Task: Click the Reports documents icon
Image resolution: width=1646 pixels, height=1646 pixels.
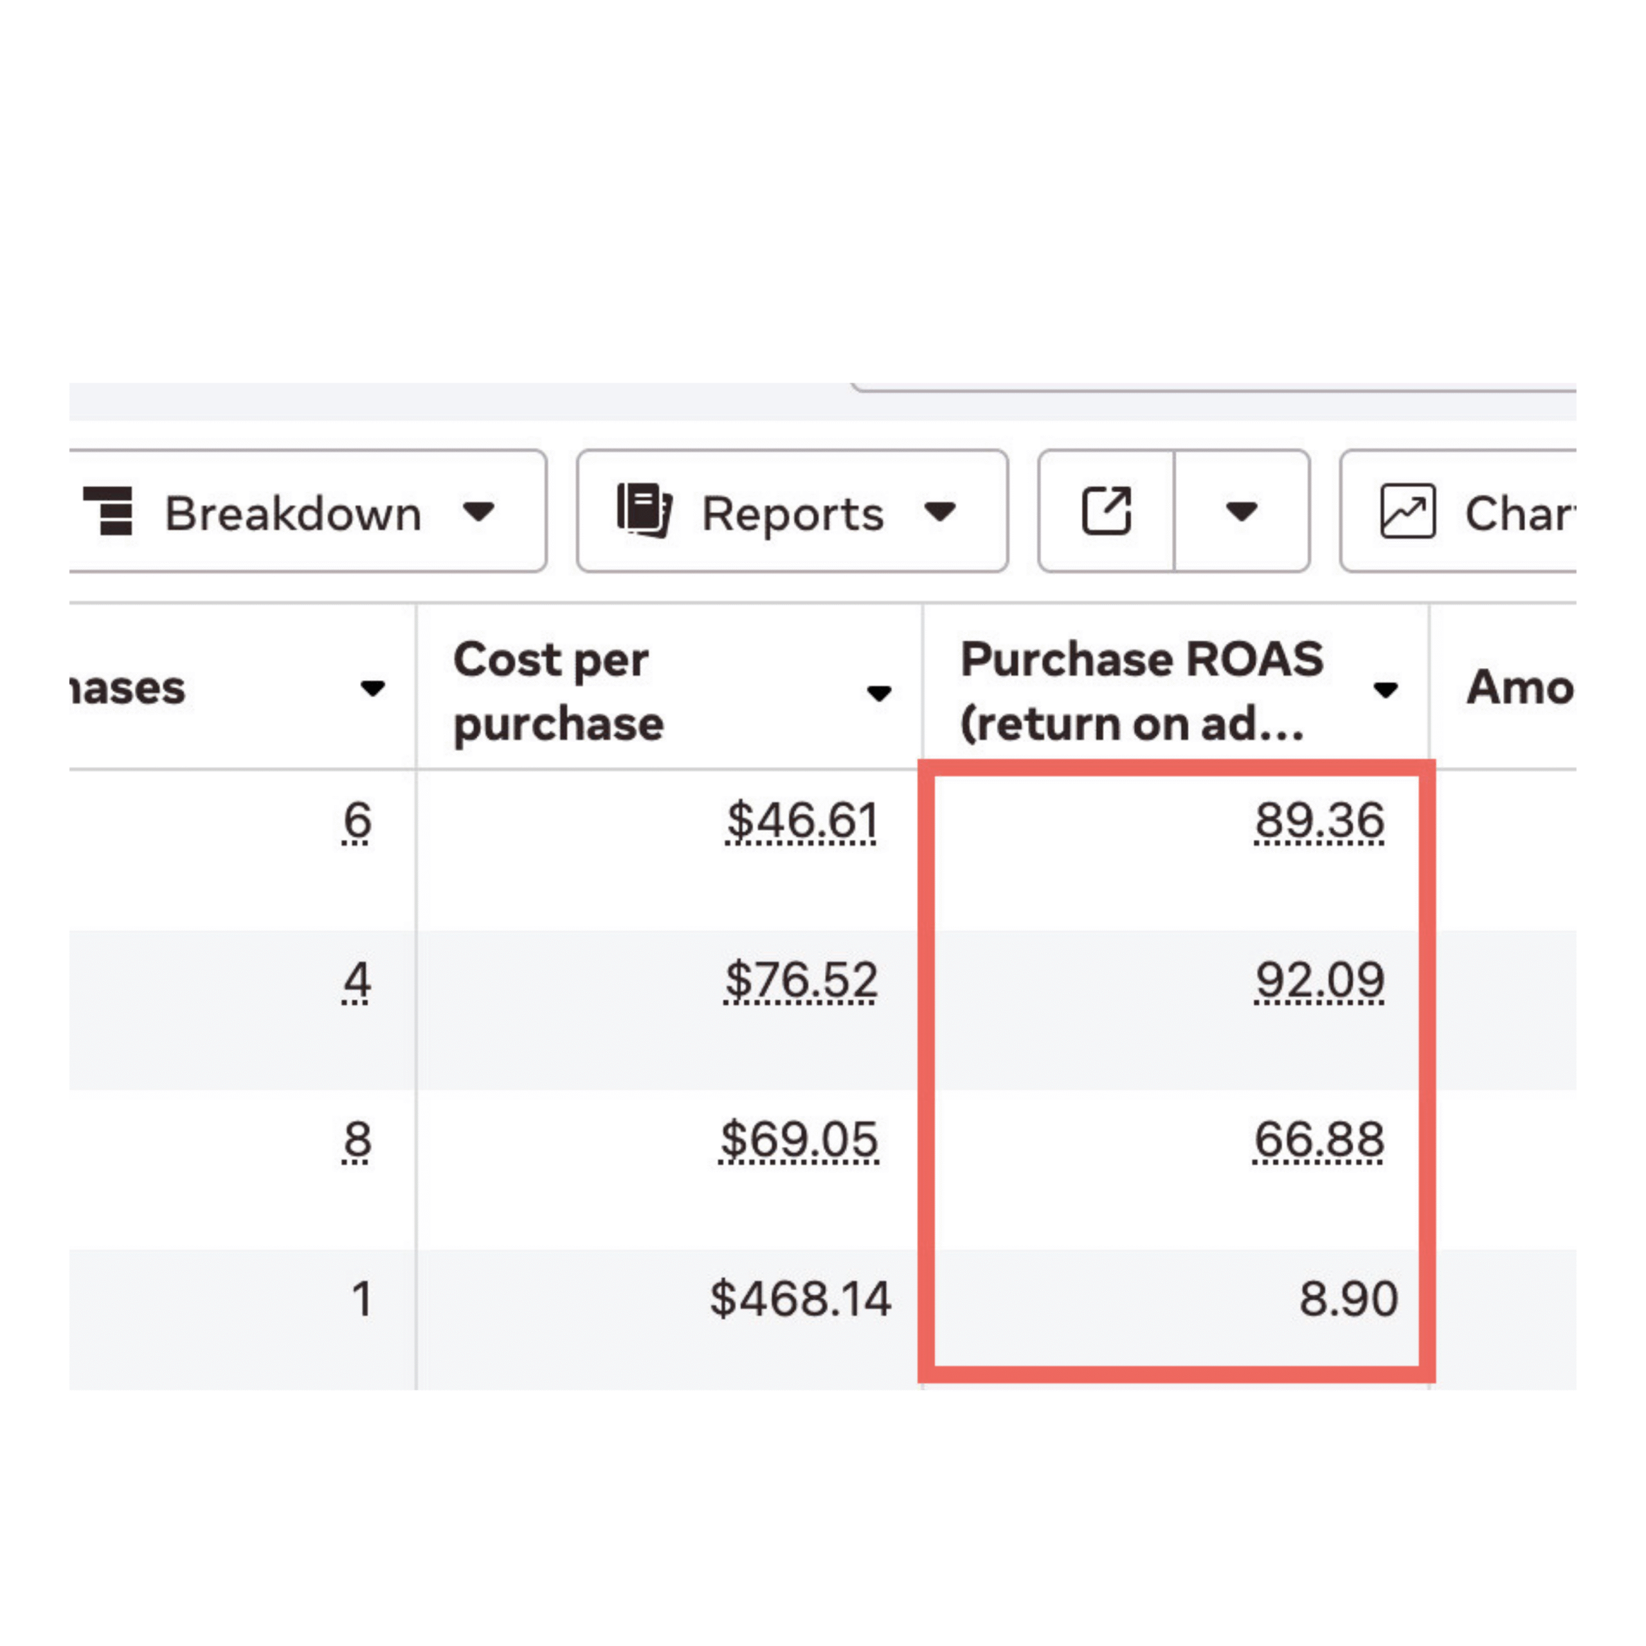Action: tap(644, 511)
